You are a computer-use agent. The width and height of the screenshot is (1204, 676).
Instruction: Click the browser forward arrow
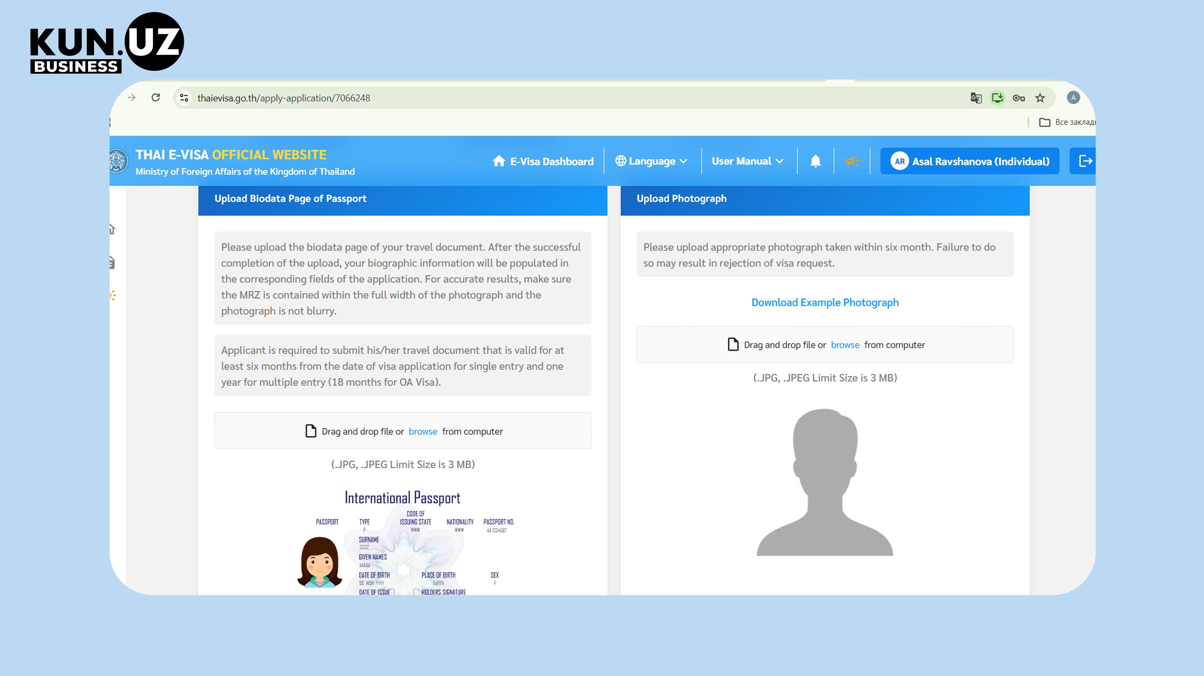[132, 98]
